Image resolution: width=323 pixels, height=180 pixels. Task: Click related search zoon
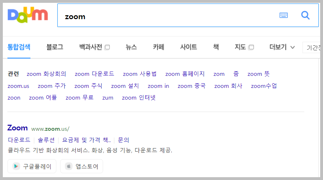14,98
